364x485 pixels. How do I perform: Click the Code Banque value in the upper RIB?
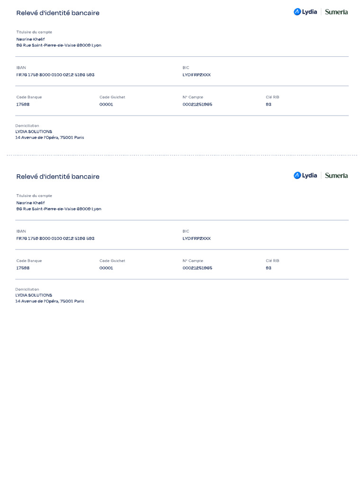coord(23,104)
